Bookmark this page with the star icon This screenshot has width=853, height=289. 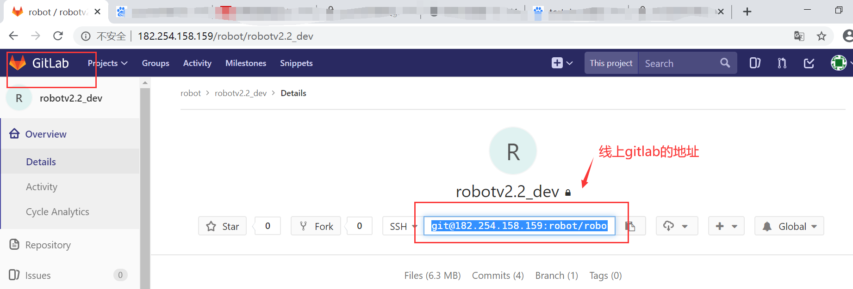click(822, 36)
